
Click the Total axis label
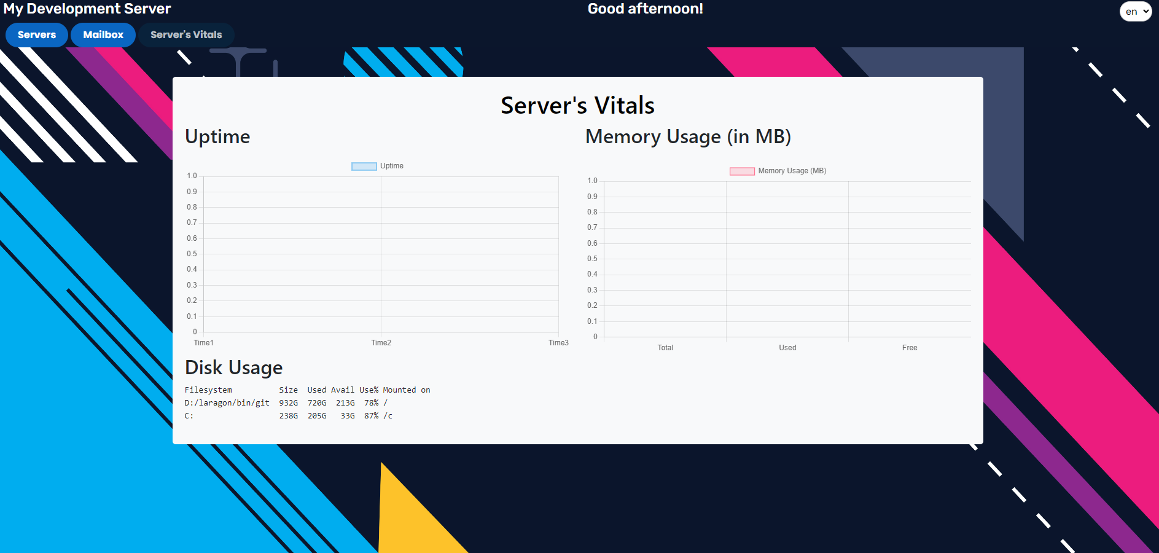click(665, 348)
